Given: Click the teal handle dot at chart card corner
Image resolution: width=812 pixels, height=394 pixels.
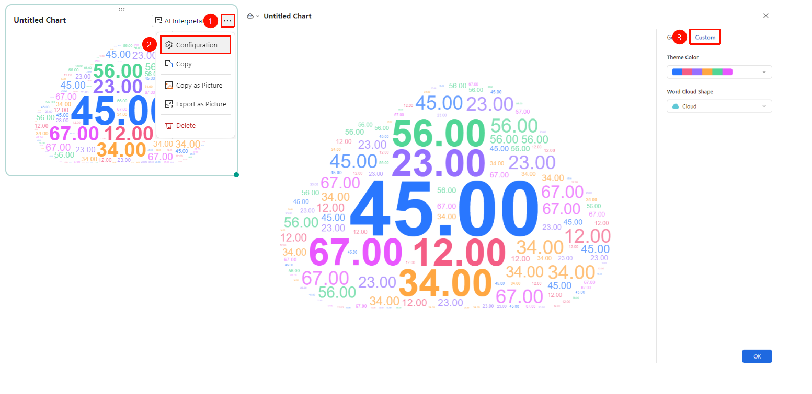Looking at the screenshot, I should pos(236,175).
